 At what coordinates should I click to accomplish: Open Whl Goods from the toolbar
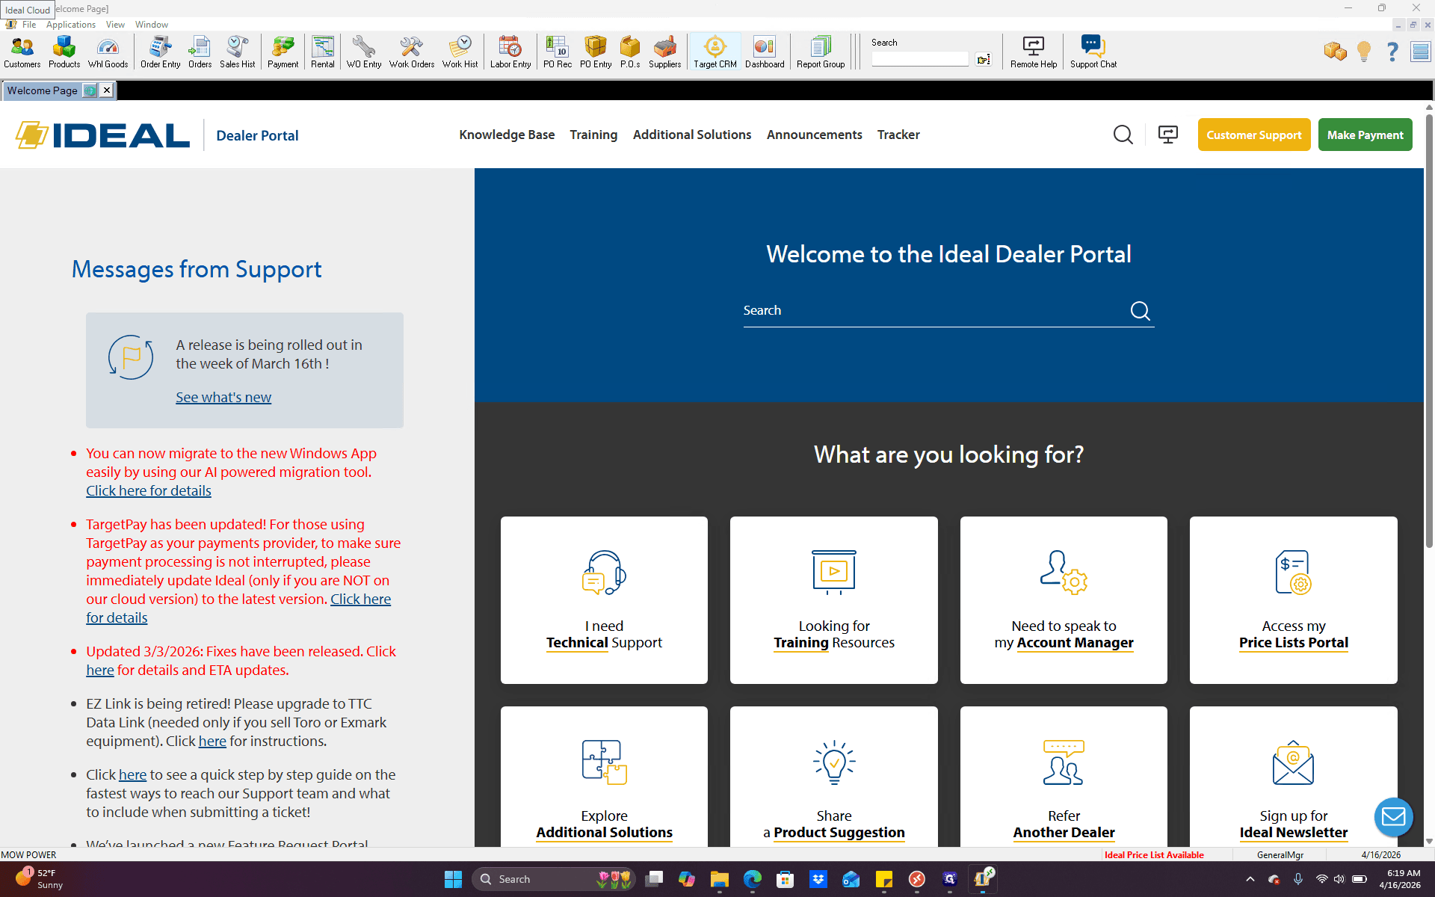(108, 52)
